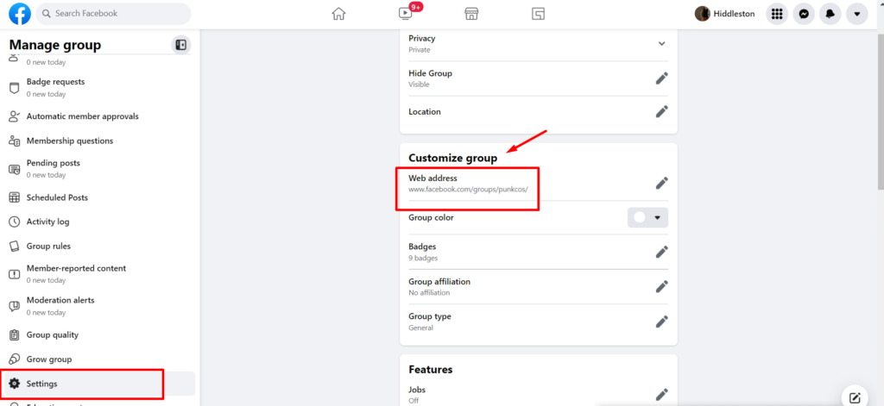Open the Home feed icon
Viewport: 884px width, 406px height.
[x=338, y=14]
